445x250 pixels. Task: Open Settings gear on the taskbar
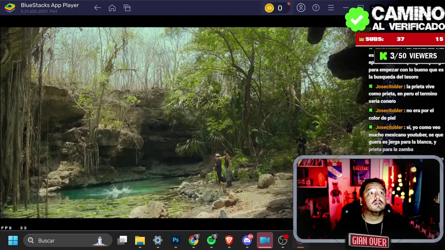coord(158,240)
